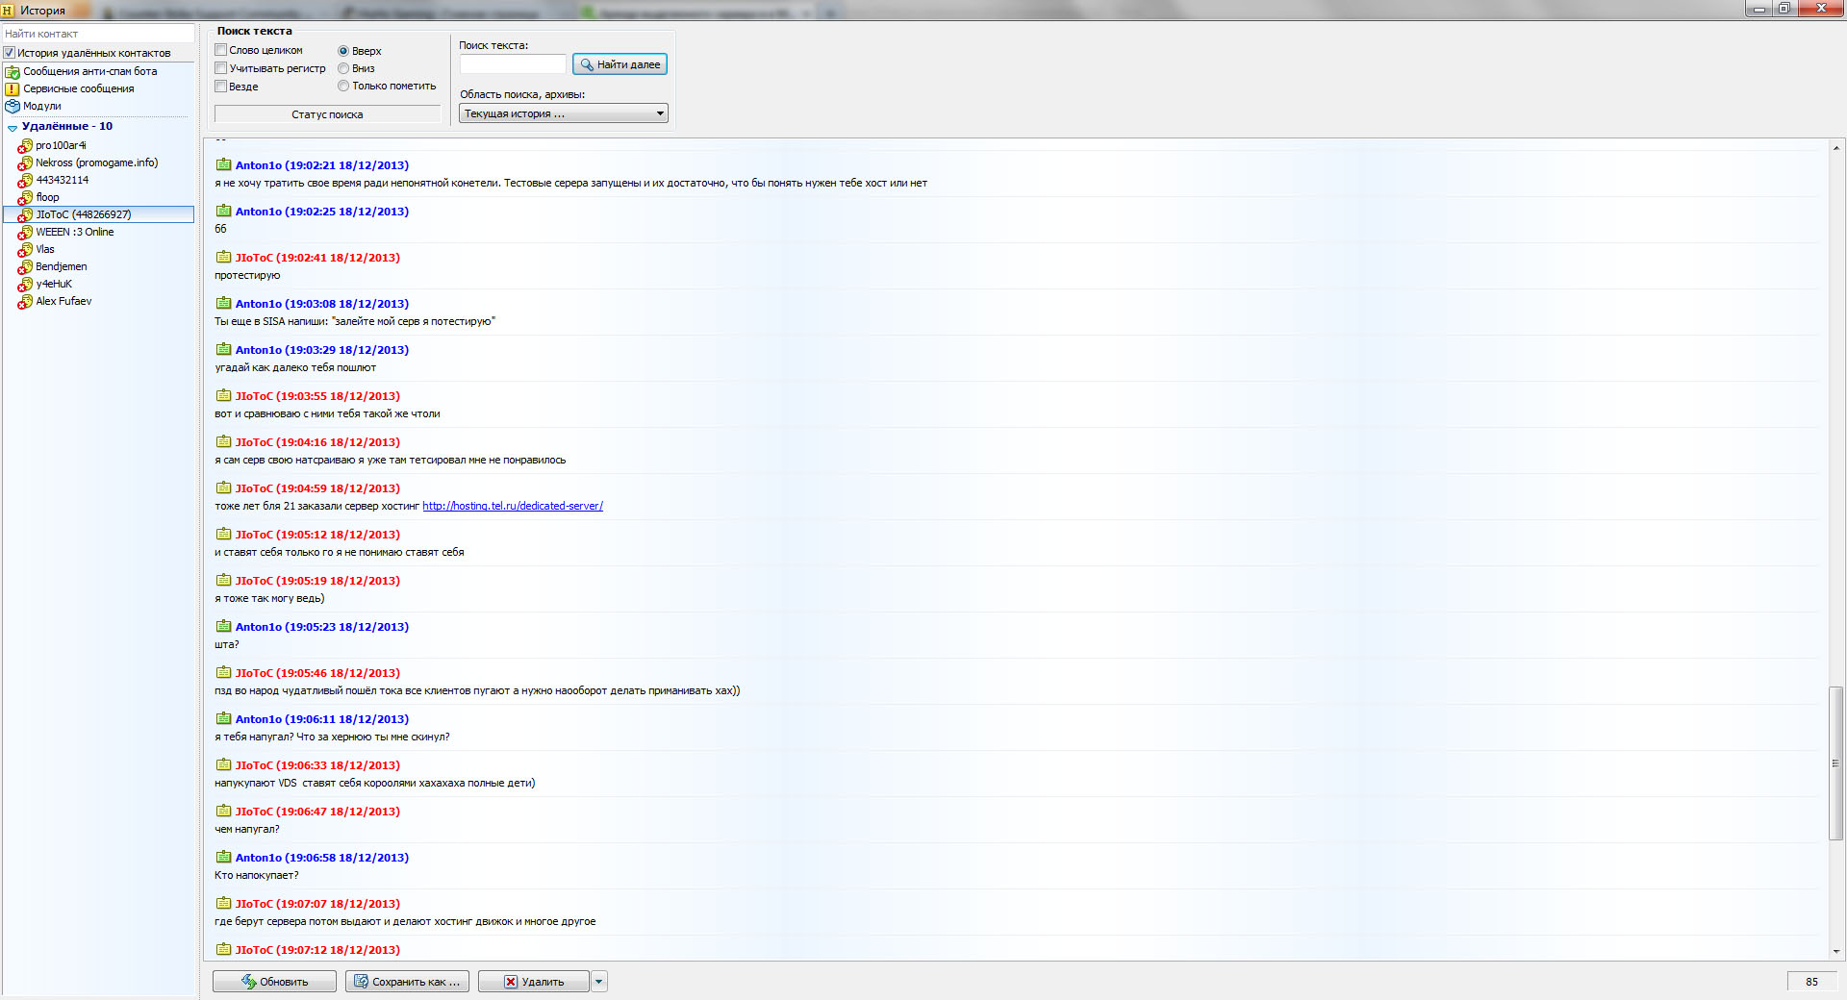Select deleted contact icon for pro100ar4i
Screen dimensions: 1847x1000
click(x=25, y=145)
